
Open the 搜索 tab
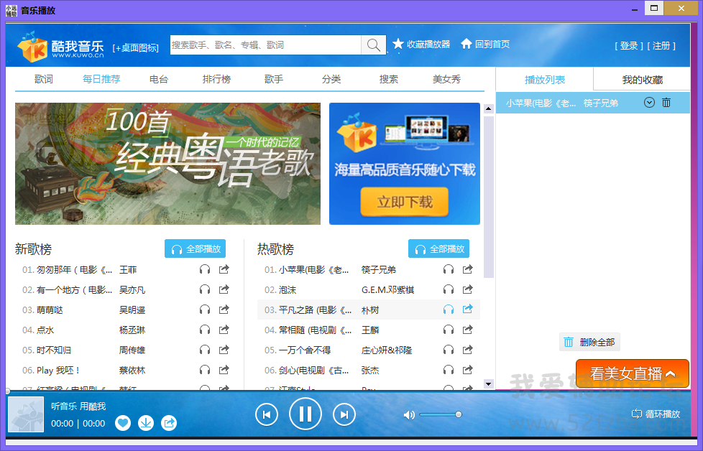click(389, 79)
